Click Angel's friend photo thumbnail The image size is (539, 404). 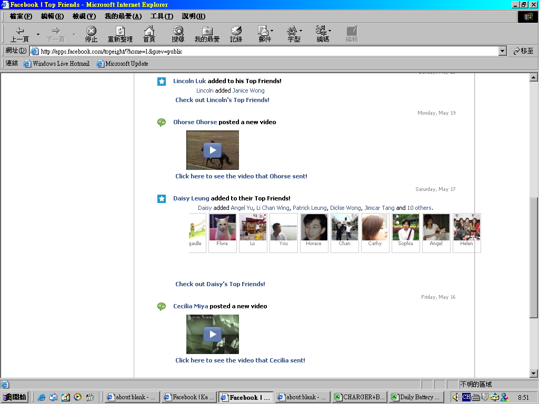436,227
